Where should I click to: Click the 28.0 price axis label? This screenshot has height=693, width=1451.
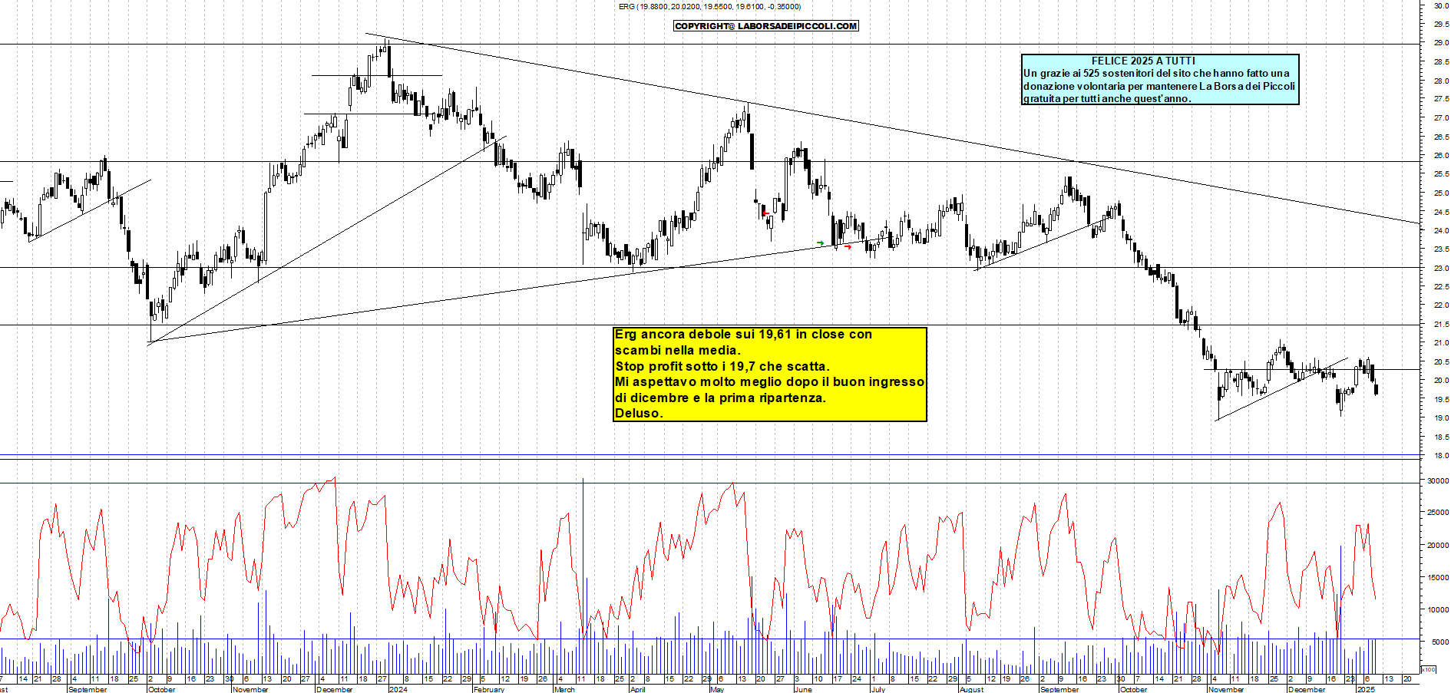(1441, 81)
